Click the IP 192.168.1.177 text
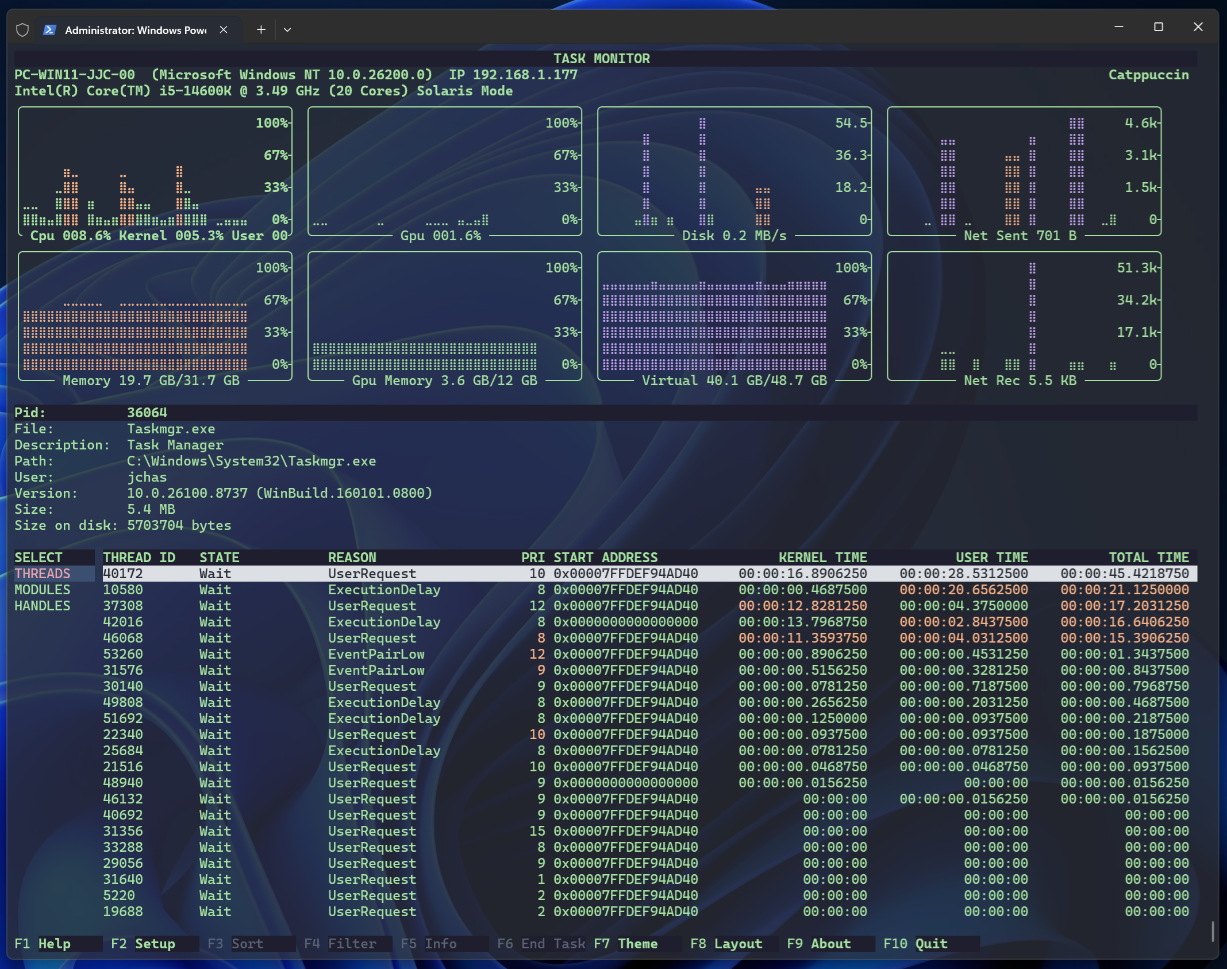The width and height of the screenshot is (1227, 969). pyautogui.click(x=513, y=75)
